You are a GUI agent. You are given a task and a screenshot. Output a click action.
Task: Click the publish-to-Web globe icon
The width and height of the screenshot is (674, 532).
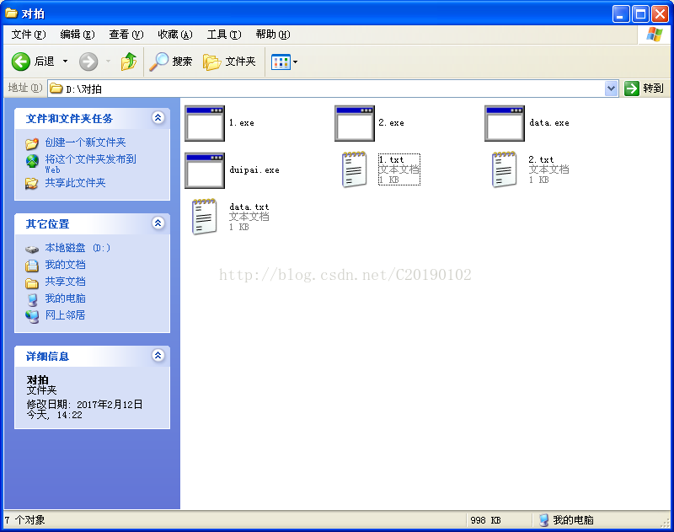click(32, 161)
